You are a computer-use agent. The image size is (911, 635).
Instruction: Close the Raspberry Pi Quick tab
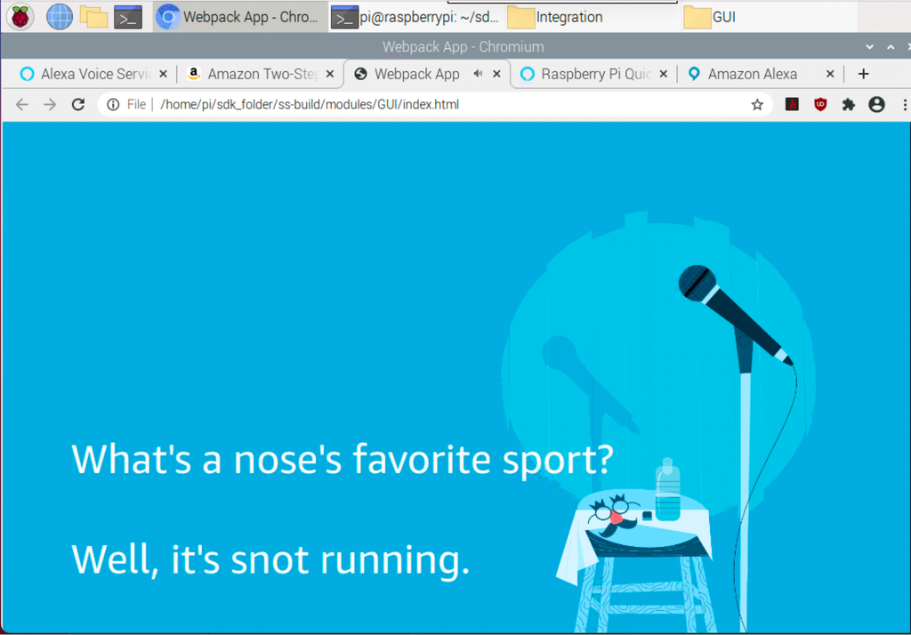(x=663, y=74)
